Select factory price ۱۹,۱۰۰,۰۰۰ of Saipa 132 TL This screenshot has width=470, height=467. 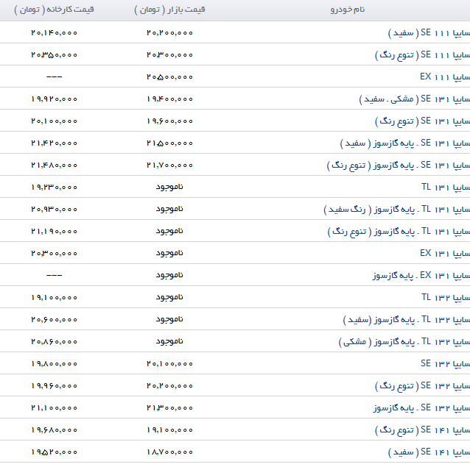pyautogui.click(x=54, y=297)
